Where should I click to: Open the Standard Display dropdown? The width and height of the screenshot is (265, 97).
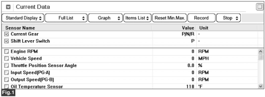click(23, 18)
